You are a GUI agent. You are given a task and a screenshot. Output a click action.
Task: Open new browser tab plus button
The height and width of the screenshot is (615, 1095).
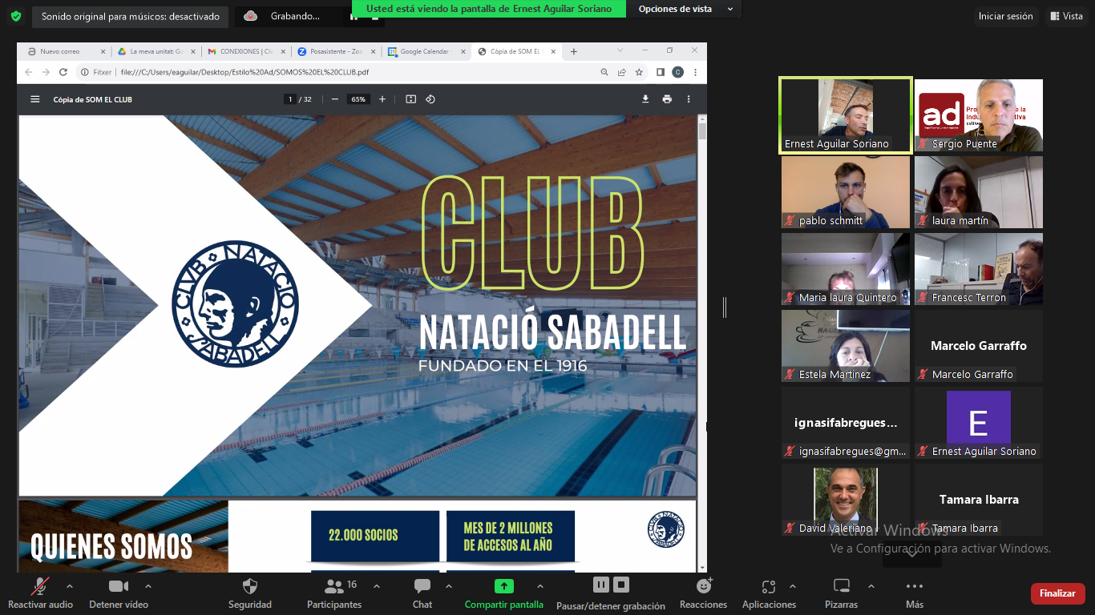[573, 51]
